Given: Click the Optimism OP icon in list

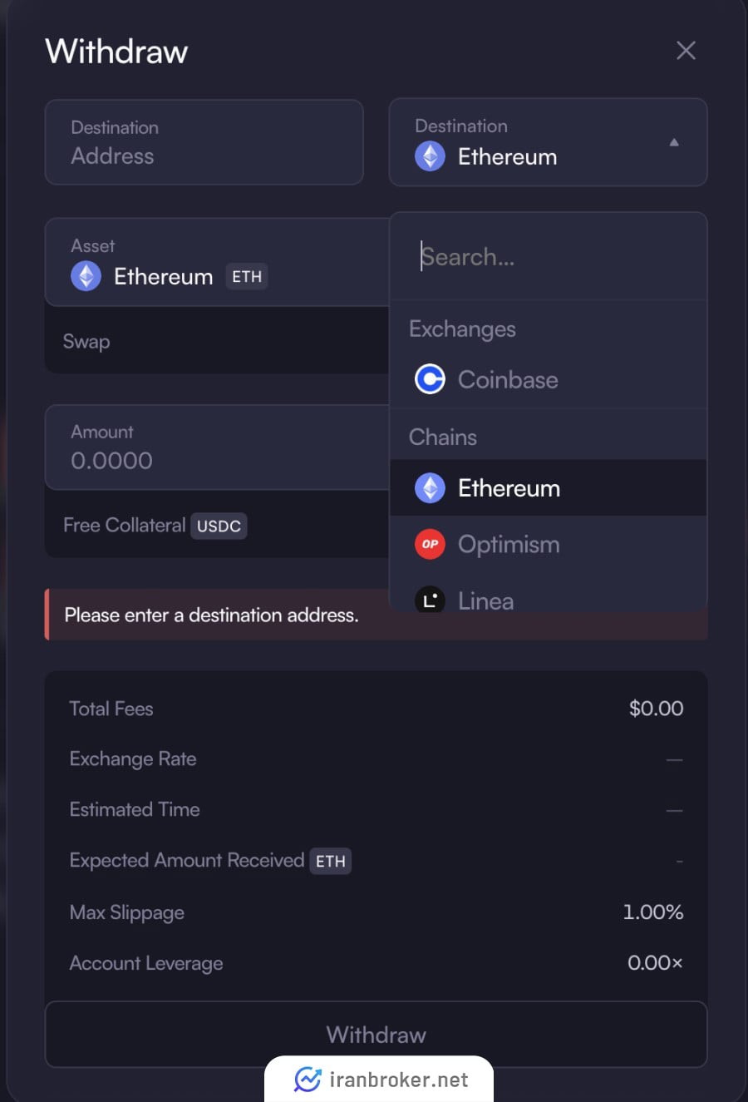Looking at the screenshot, I should click(x=430, y=544).
